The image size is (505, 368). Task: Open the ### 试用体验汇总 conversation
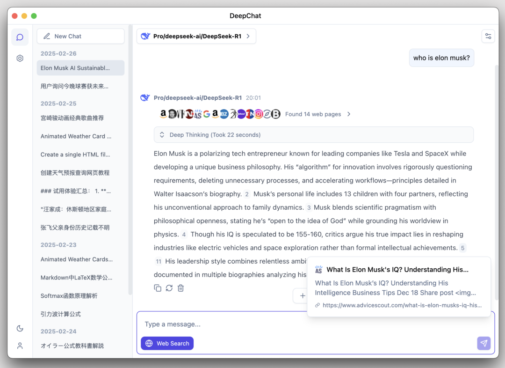(80, 191)
